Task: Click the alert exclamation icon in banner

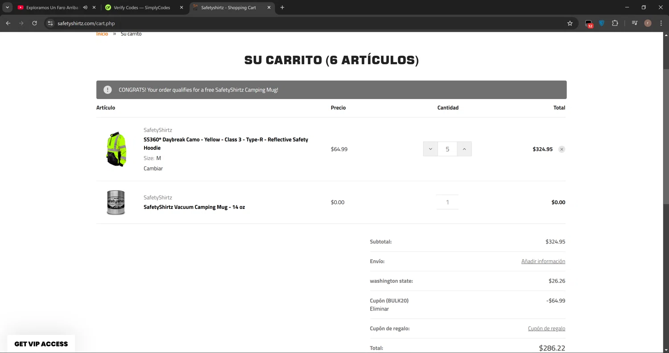Action: coord(107,90)
